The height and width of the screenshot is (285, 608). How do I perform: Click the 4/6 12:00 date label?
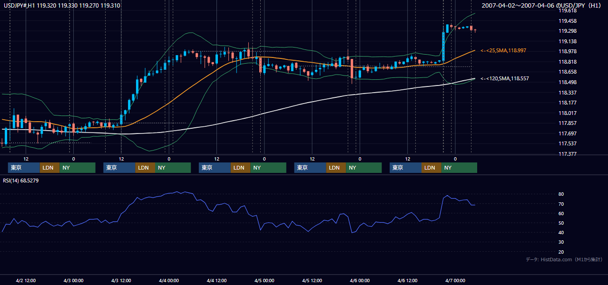pos(408,281)
